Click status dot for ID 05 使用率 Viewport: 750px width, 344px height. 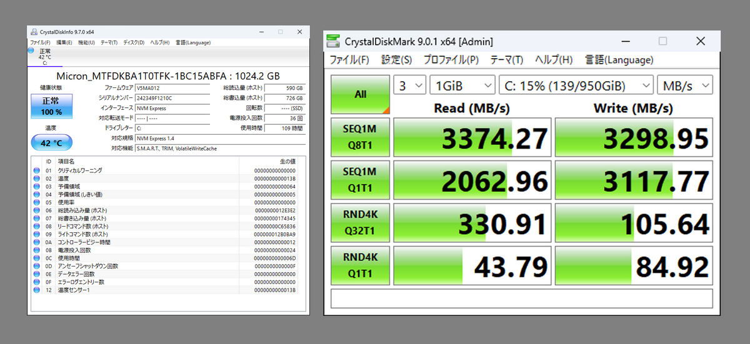pos(36,202)
